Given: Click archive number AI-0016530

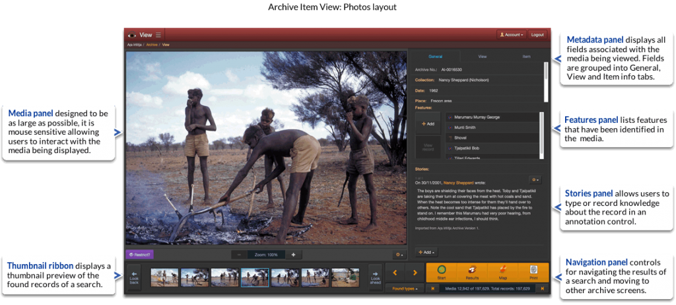Looking at the screenshot, I should click(452, 69).
